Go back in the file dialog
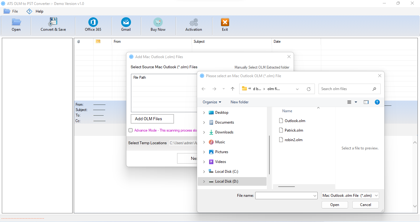The image size is (420, 222). click(x=204, y=89)
